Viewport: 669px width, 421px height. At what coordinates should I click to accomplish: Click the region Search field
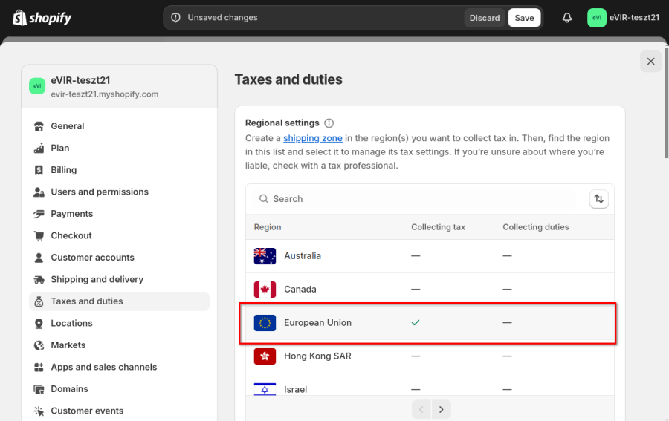(414, 199)
